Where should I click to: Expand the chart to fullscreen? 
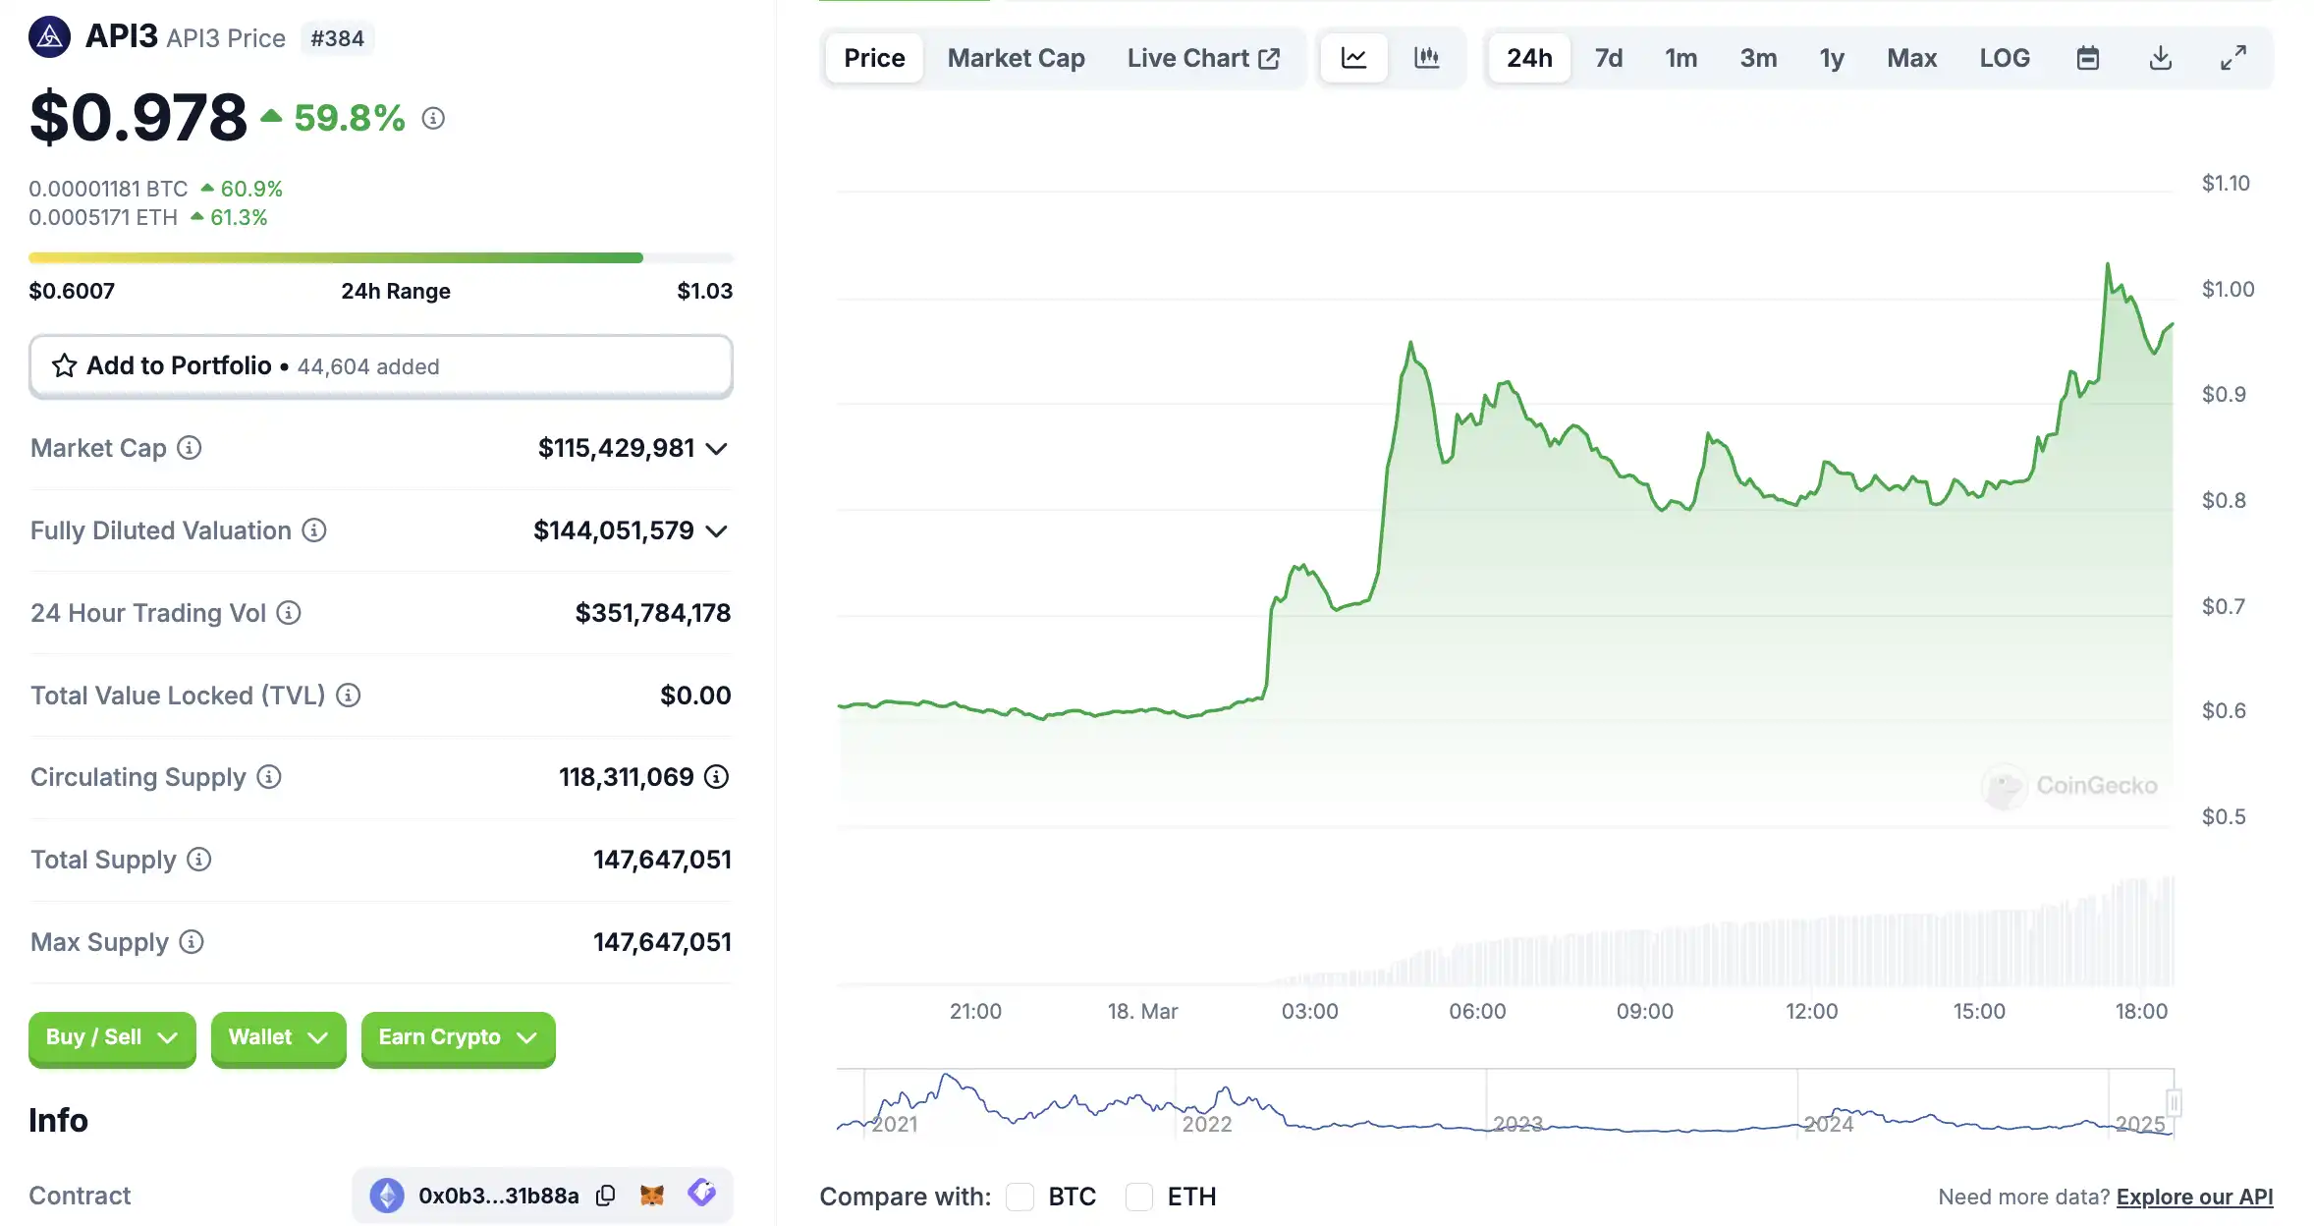pos(2233,58)
